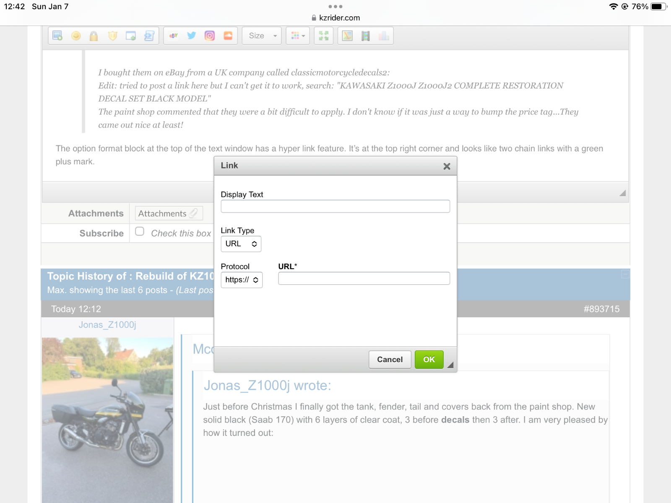Open the font Size dropdown
The image size is (671, 503).
pos(262,36)
